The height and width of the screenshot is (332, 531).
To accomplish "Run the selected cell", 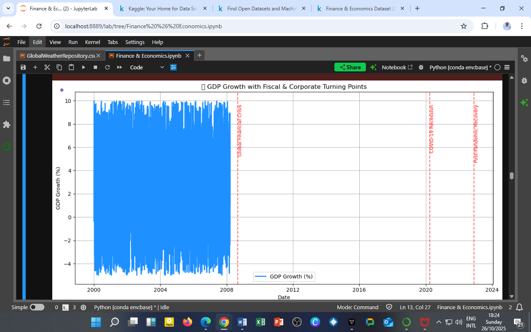I will [83, 67].
